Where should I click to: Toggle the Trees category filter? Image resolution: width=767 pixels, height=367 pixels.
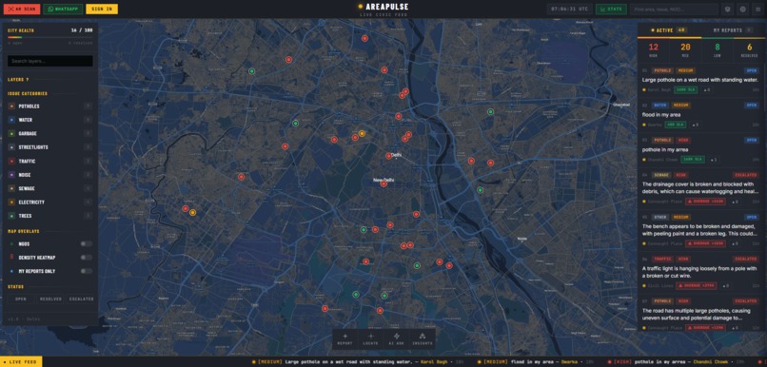pos(49,216)
